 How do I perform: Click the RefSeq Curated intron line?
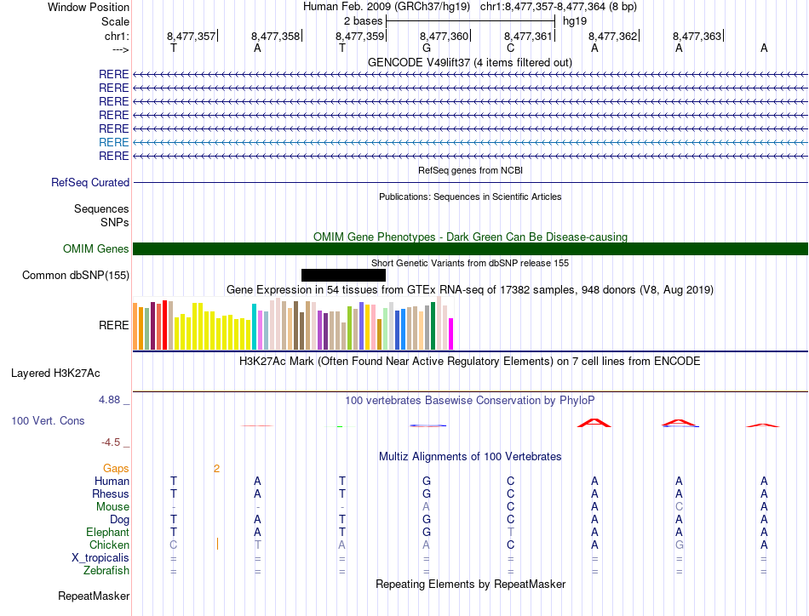click(x=470, y=182)
